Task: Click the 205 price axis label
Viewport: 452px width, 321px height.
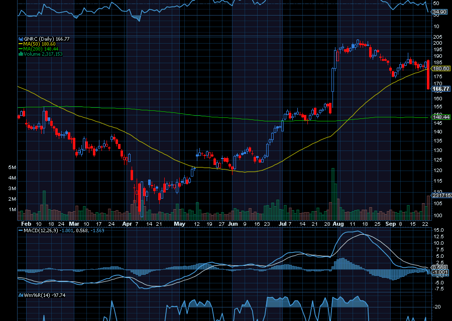Action: coord(438,37)
